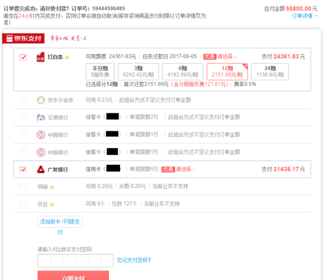Check the 钢镚 checkbox
The height and width of the screenshot is (280, 326).
coord(23,187)
